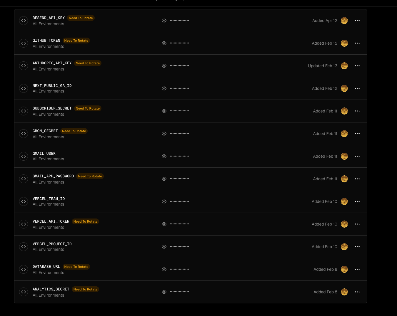This screenshot has width=397, height=316.
Task: Toggle visibility of the VERCEL_API_TOKEN value
Action: (x=164, y=224)
